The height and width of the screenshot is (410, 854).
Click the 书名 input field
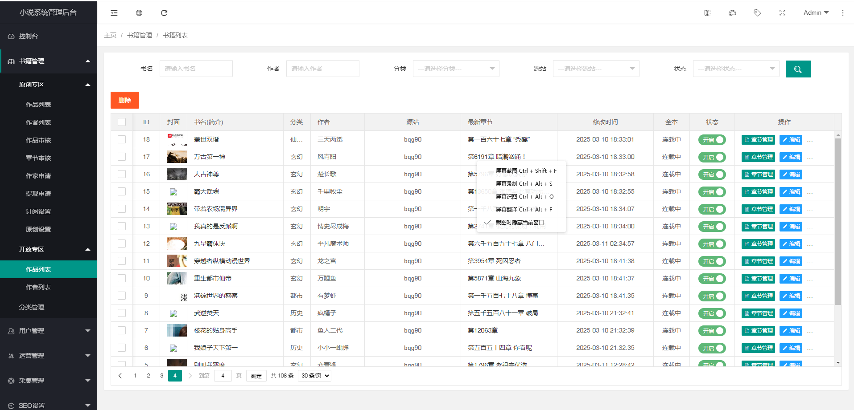[x=196, y=69]
